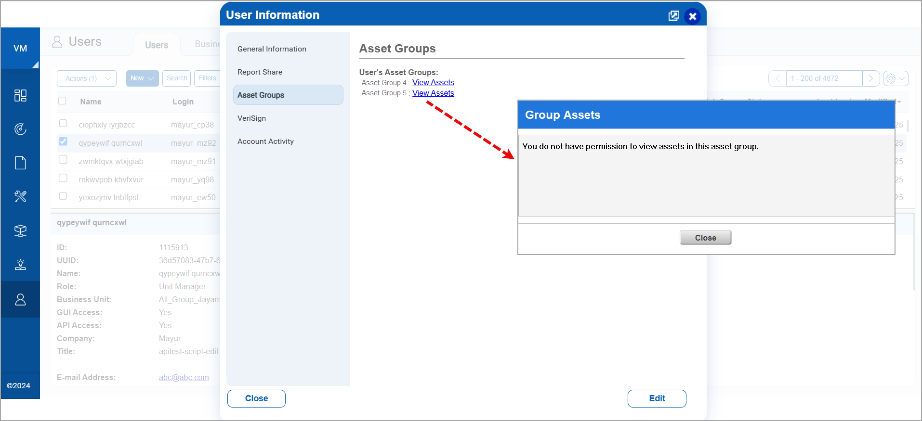
Task: Click View Assets for Asset Group 4
Action: 433,83
